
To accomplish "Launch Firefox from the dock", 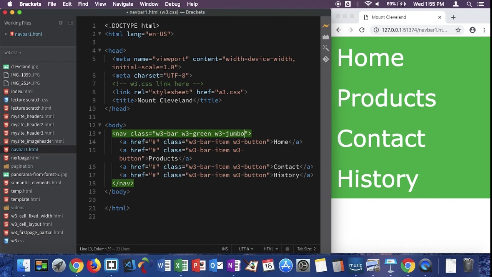I will coord(94,265).
